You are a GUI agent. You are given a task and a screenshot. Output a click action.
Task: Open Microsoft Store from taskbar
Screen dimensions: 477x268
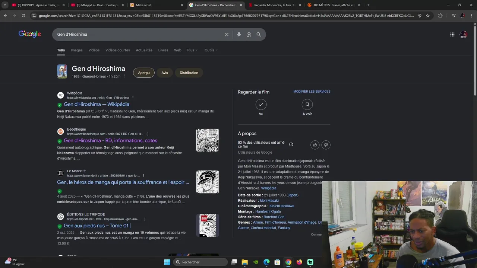click(x=277, y=262)
